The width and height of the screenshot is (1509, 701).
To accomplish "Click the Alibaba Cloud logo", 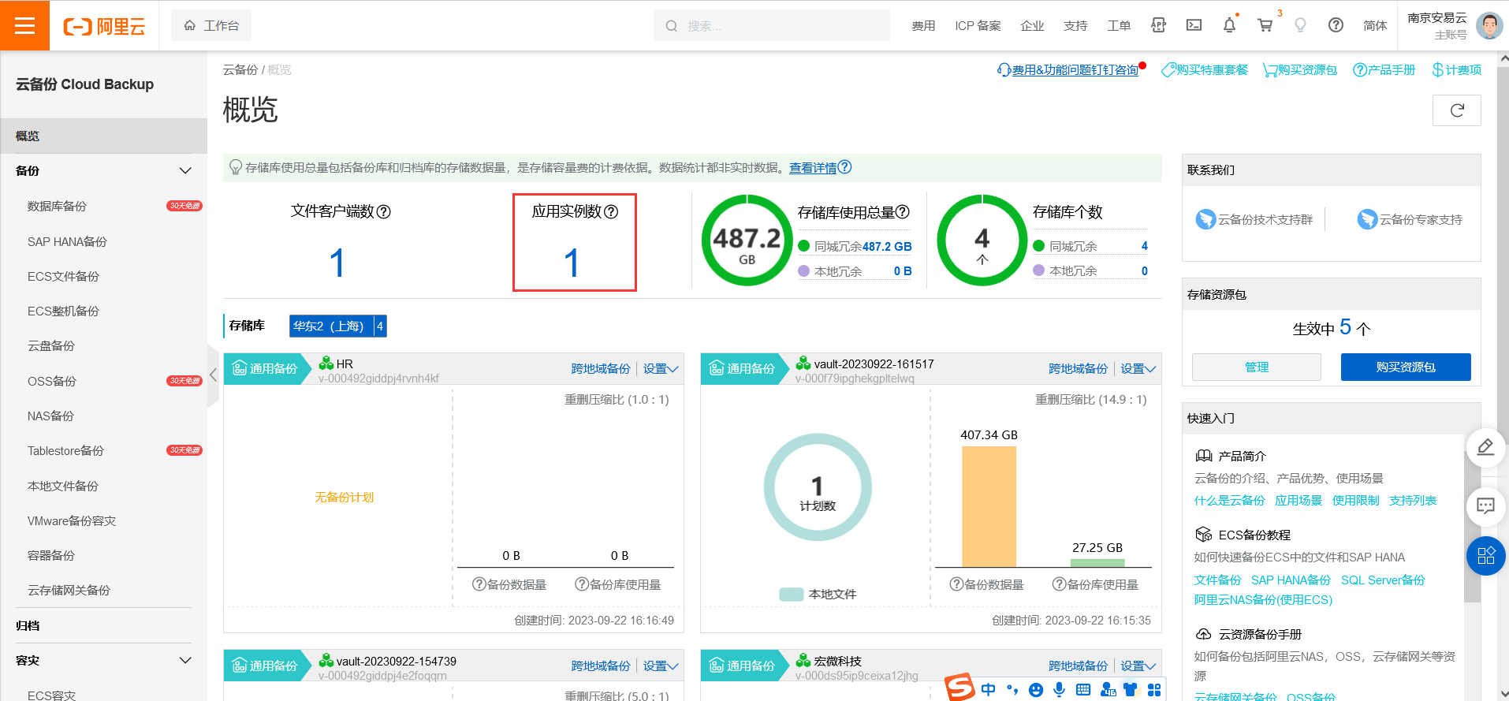I will [x=104, y=26].
